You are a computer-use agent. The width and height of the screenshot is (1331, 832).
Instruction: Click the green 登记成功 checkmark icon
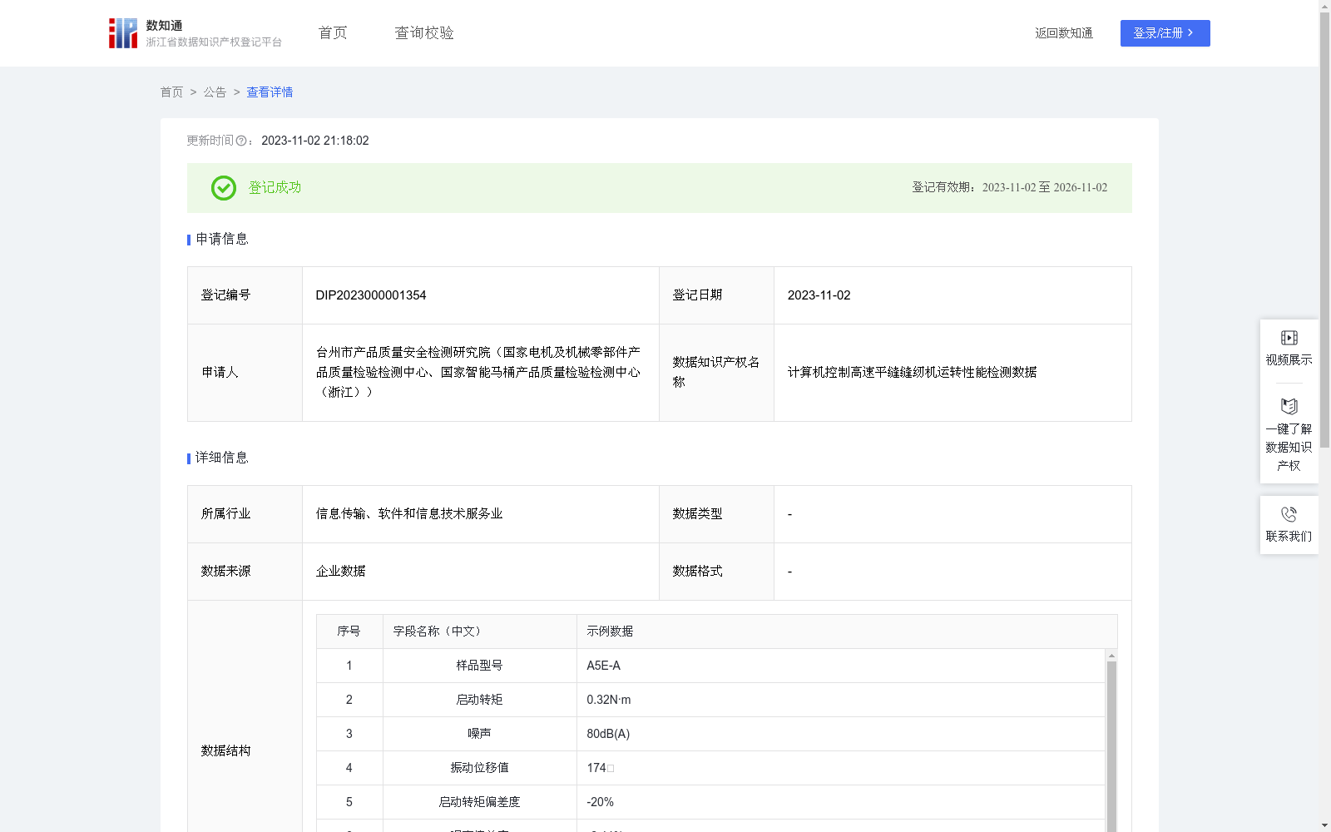click(223, 188)
